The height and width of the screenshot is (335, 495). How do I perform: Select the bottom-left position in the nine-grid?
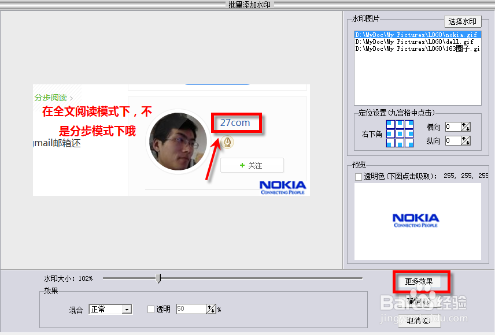[x=391, y=143]
